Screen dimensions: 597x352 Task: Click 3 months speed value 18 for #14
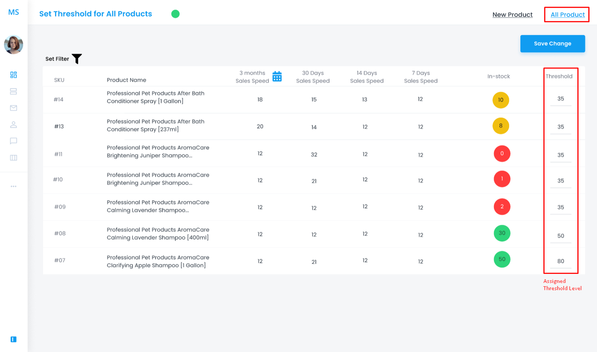tap(260, 100)
